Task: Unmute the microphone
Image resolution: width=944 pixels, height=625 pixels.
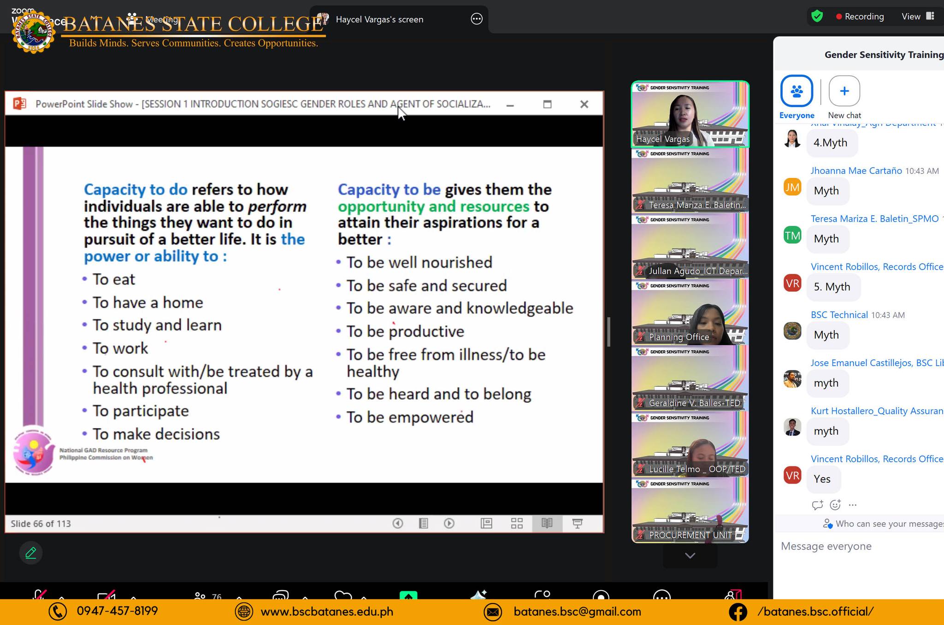Action: click(40, 595)
